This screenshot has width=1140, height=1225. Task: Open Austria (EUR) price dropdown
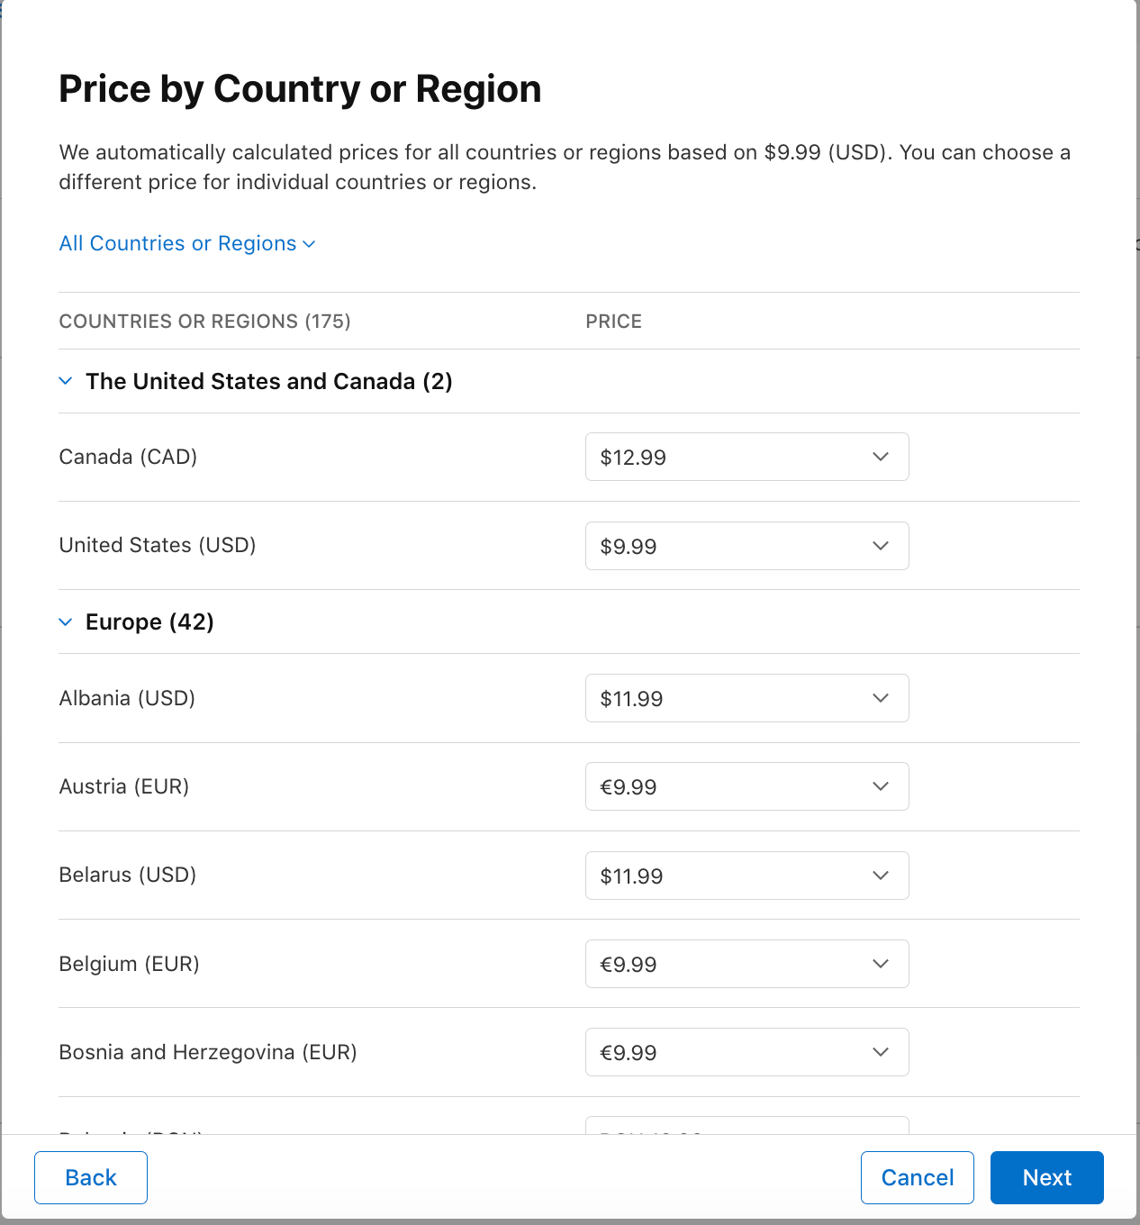pos(746,786)
